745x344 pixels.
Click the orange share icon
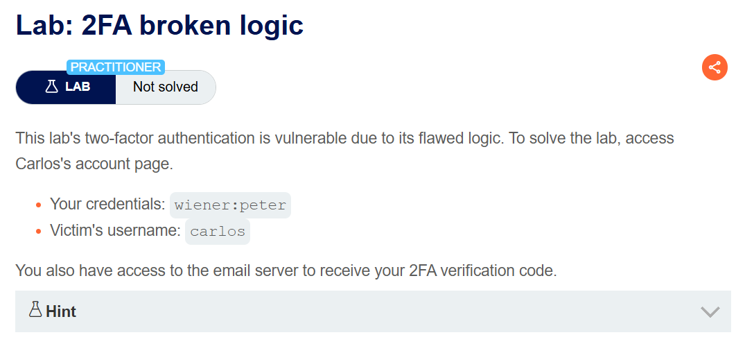(x=715, y=67)
